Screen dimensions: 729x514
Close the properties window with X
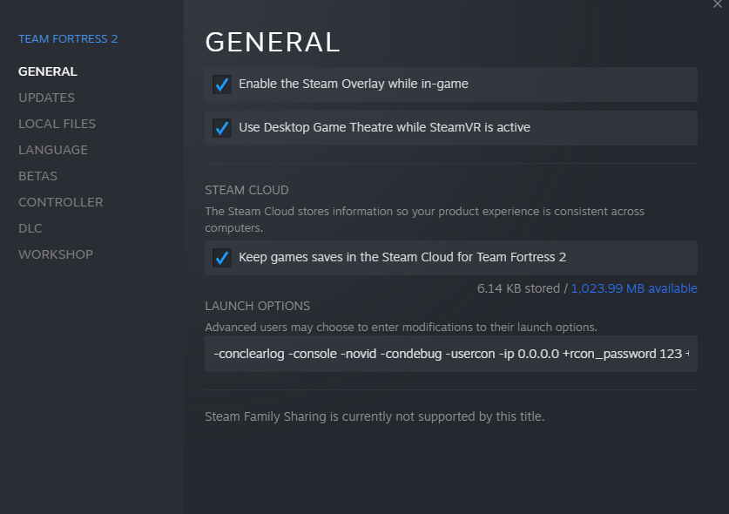click(x=717, y=4)
